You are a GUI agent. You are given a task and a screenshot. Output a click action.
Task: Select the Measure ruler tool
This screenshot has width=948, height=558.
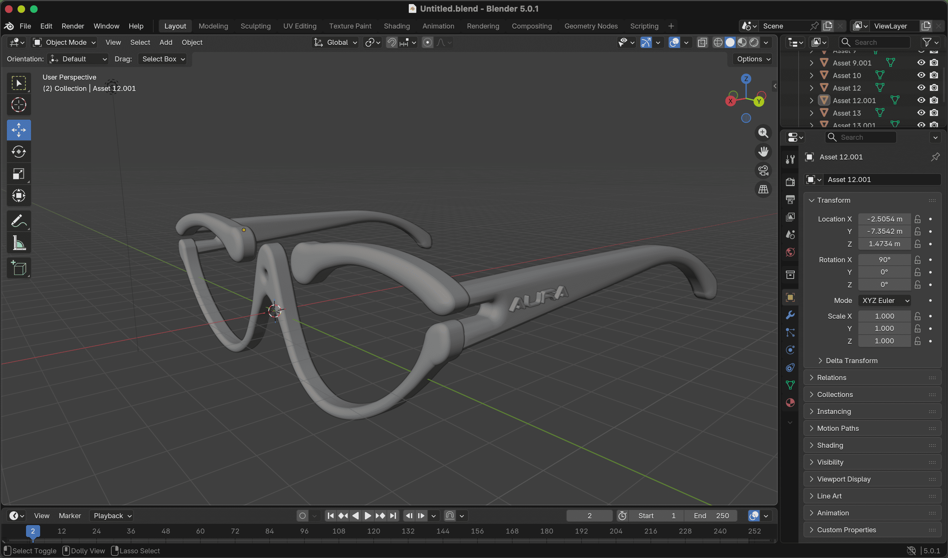tap(18, 243)
